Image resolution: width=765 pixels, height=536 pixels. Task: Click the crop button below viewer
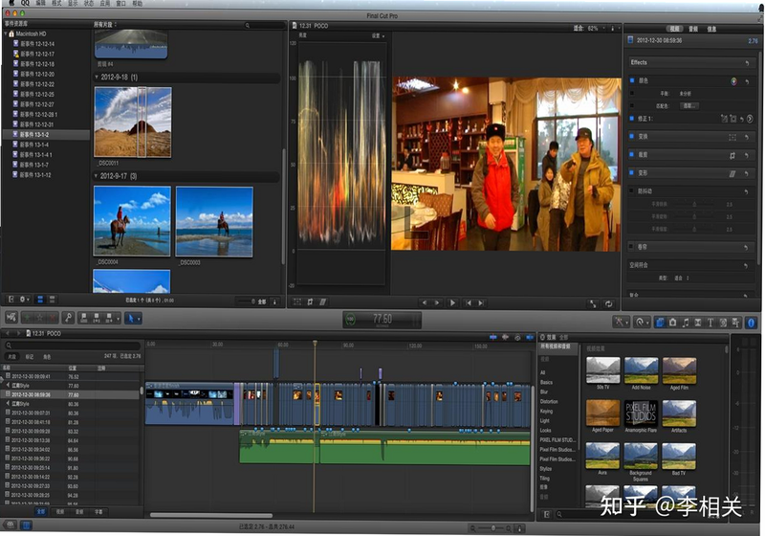tap(310, 302)
